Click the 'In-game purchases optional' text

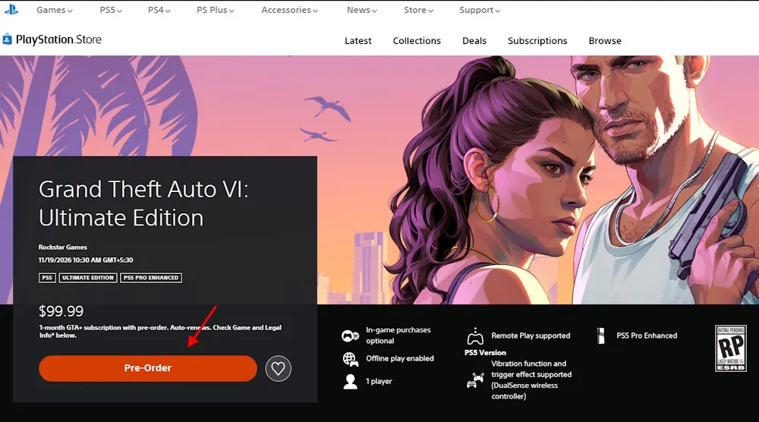[398, 335]
